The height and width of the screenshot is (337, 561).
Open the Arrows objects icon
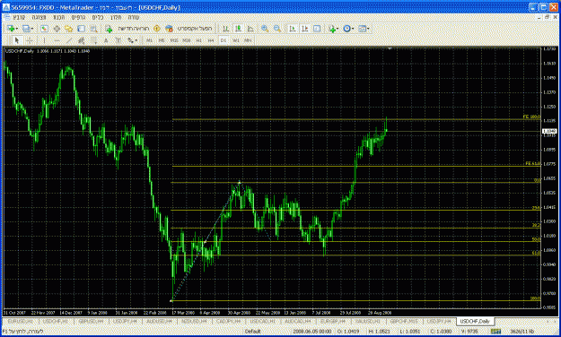pyautogui.click(x=130, y=40)
